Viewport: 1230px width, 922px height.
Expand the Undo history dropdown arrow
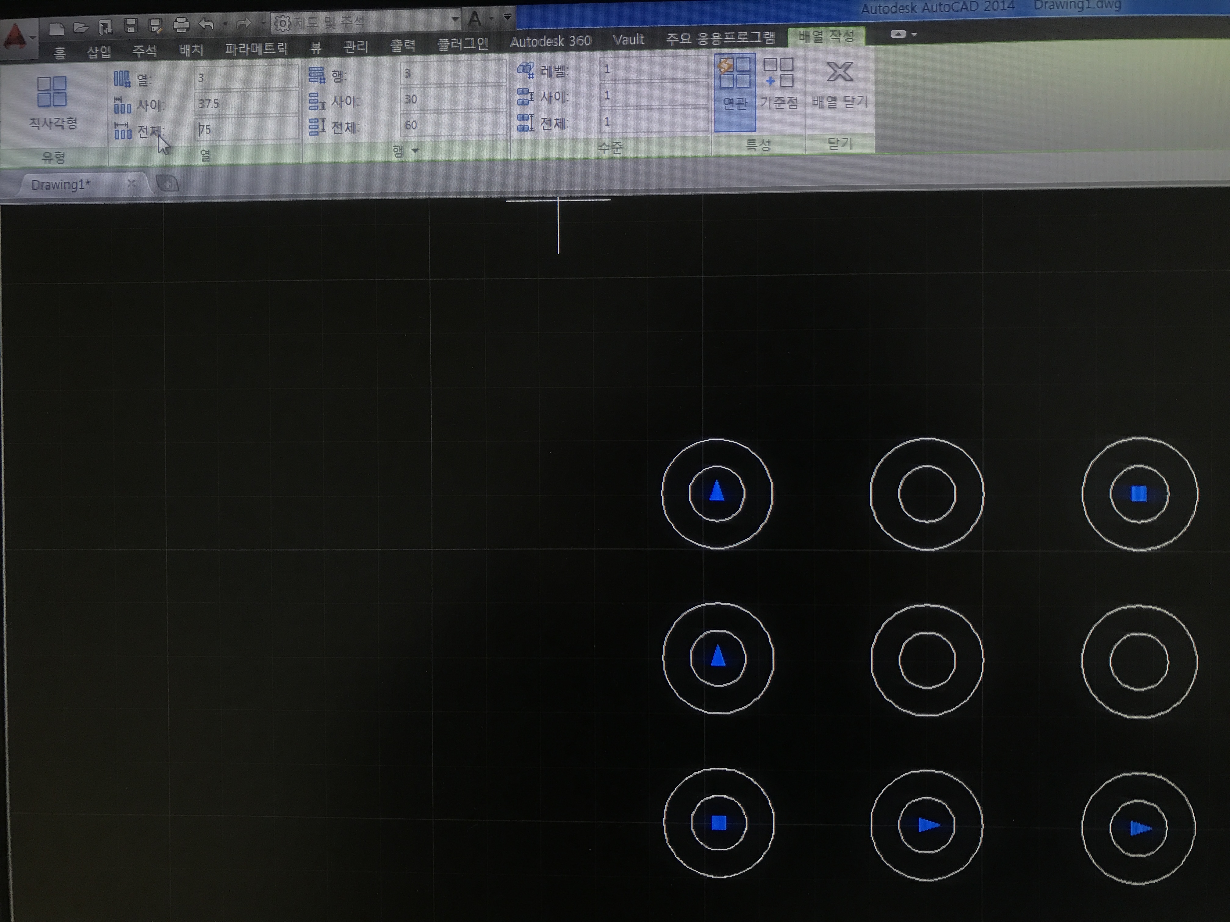[x=225, y=24]
